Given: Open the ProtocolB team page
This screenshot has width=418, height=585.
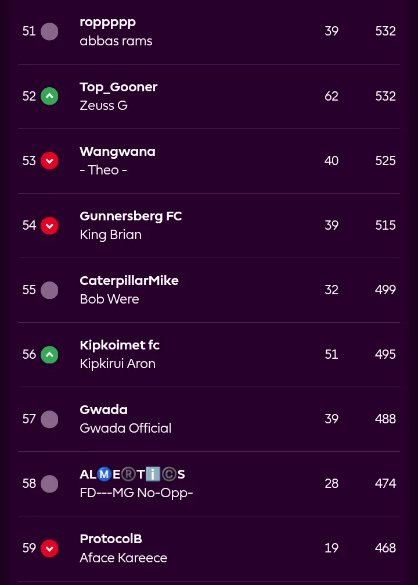Looking at the screenshot, I should [111, 538].
